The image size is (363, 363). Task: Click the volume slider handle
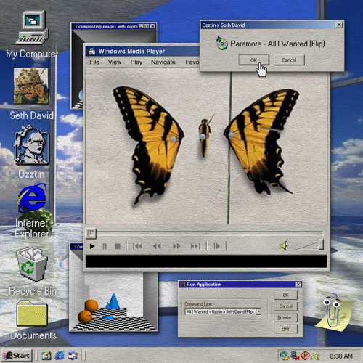321,245
